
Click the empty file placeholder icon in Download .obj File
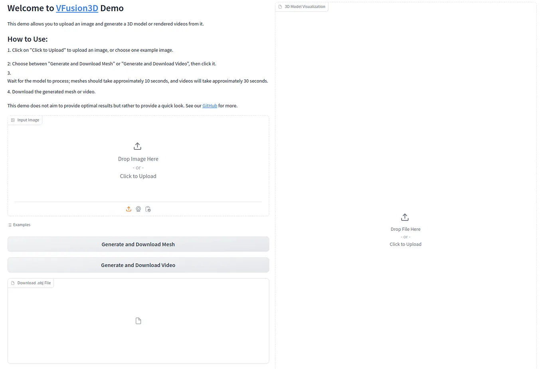click(x=138, y=320)
